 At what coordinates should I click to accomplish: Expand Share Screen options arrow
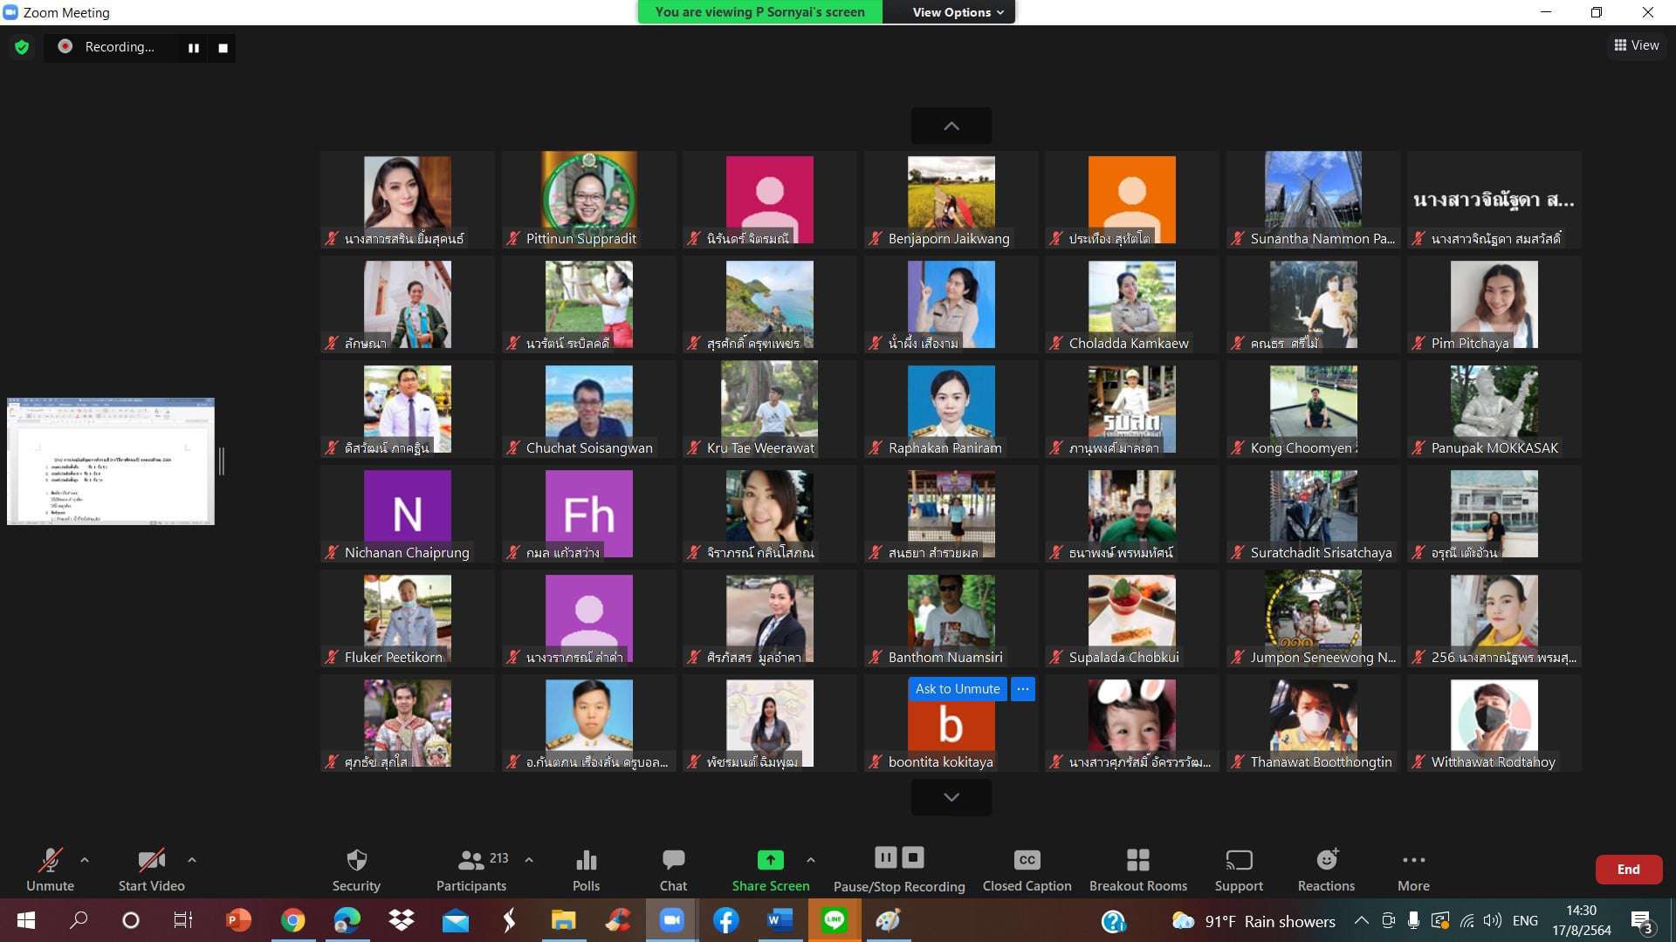(811, 860)
